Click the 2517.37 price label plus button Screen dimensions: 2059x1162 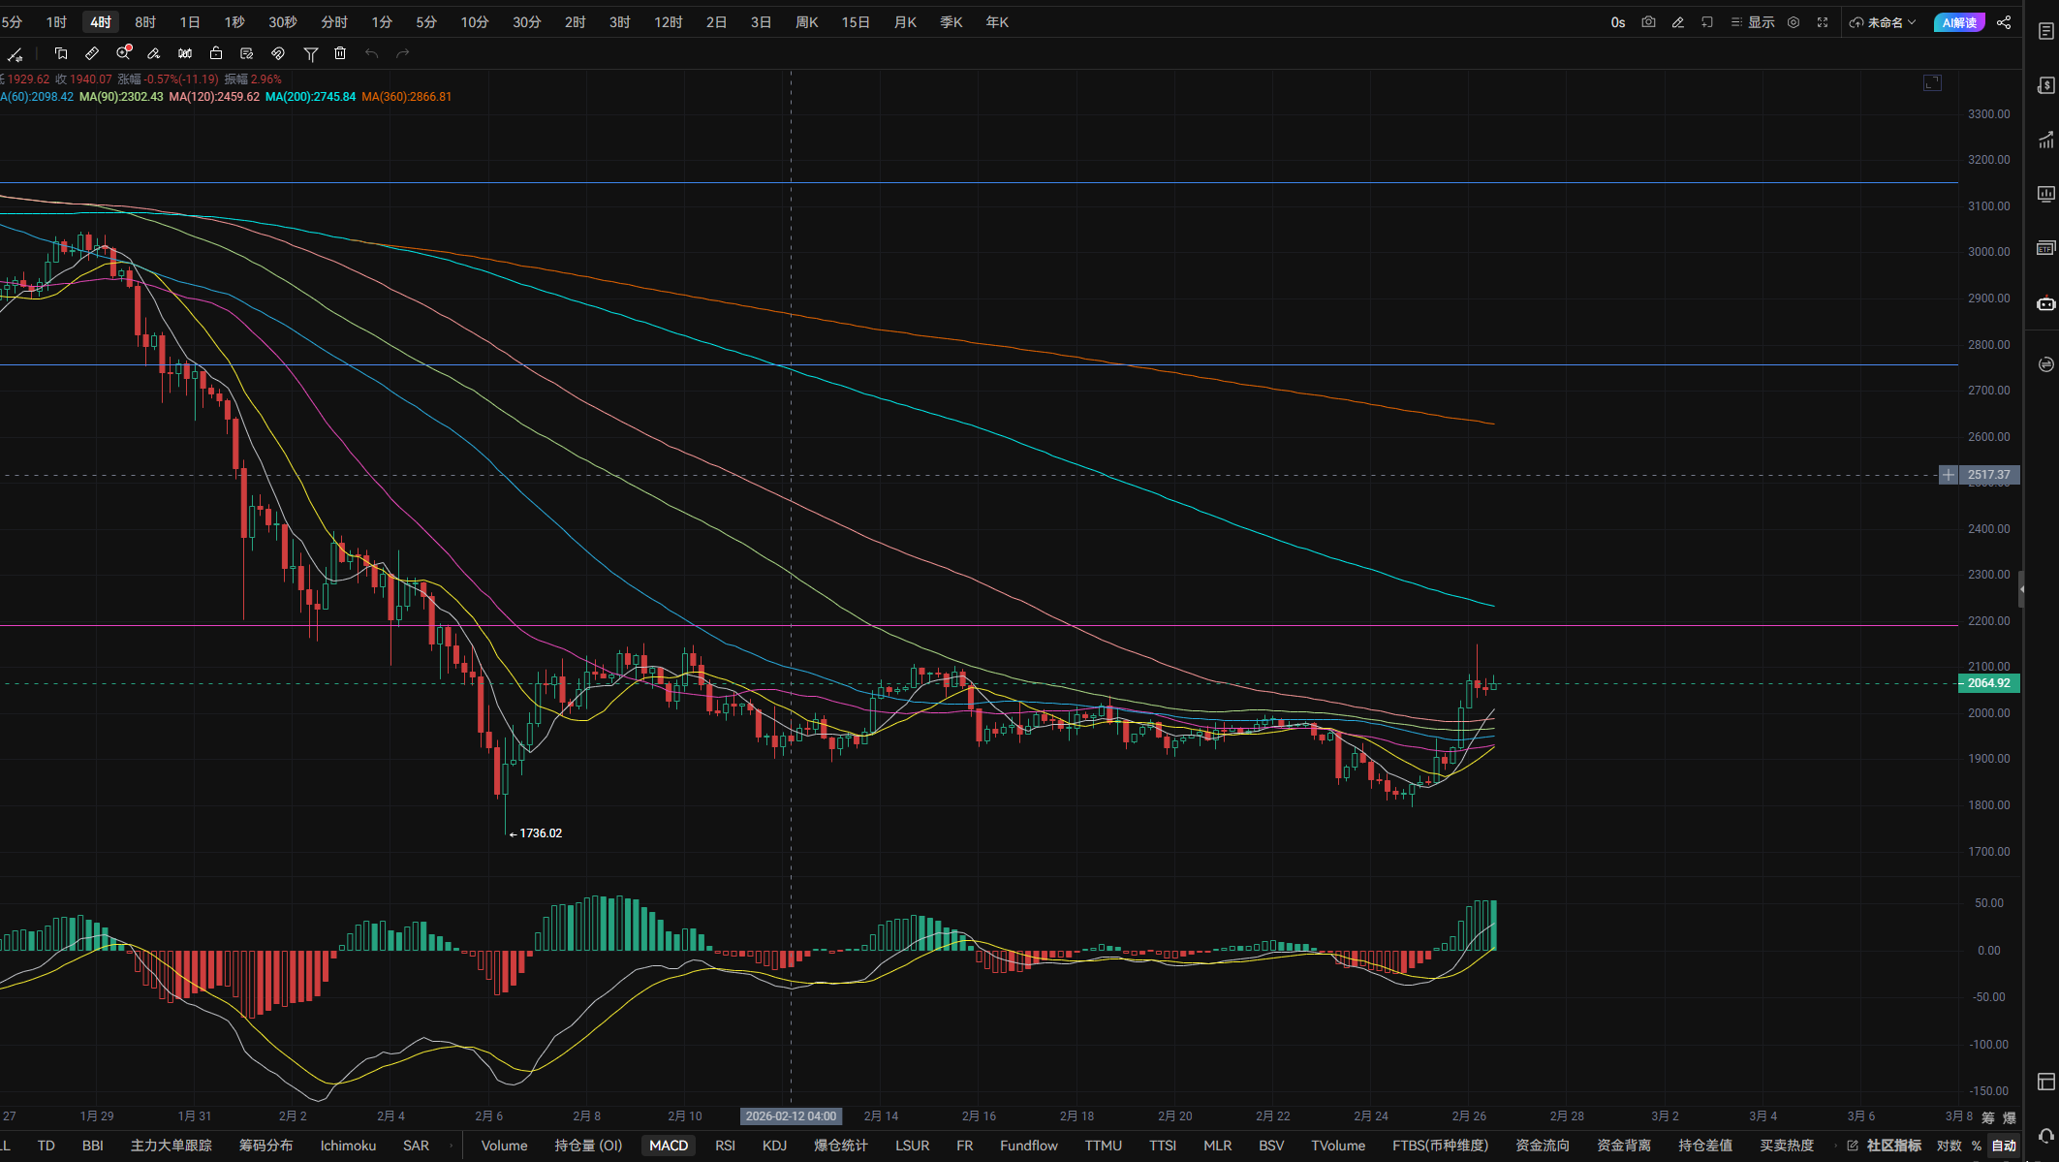[x=1949, y=475]
